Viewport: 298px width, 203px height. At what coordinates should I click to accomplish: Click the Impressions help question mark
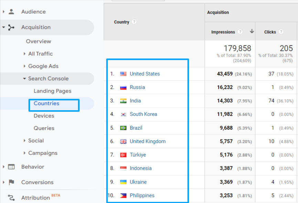pos(240,32)
